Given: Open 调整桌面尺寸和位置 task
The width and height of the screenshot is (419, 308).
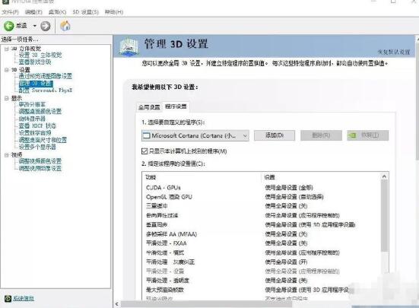Looking at the screenshot, I should tap(43, 140).
